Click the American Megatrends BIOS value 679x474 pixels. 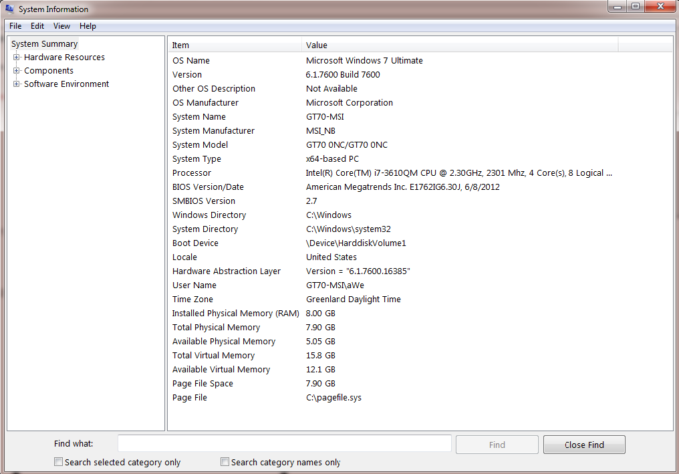point(402,187)
